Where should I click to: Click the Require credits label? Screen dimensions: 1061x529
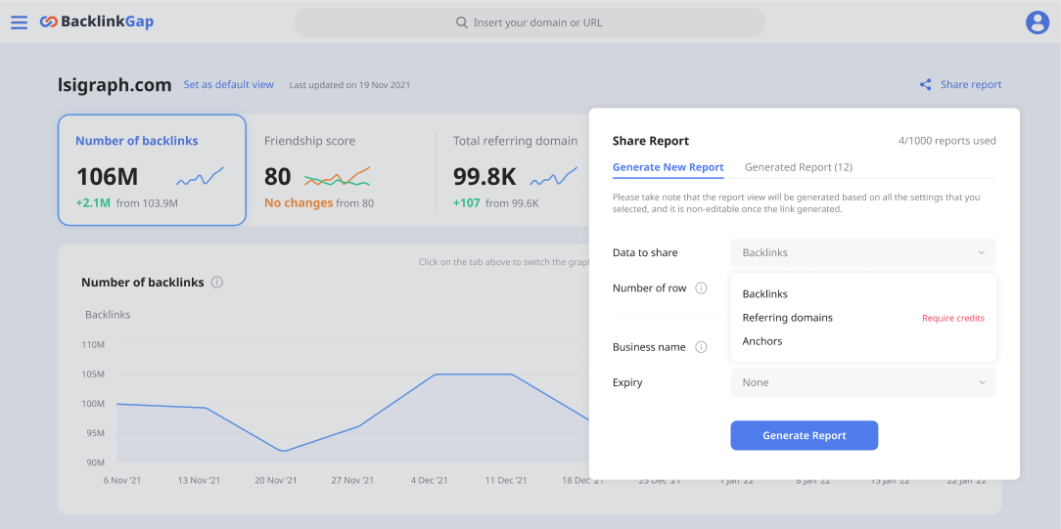952,318
